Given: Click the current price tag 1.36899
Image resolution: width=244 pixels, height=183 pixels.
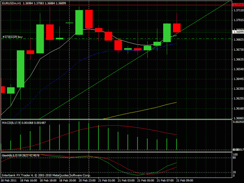Looking at the screenshot, I should [x=238, y=32].
